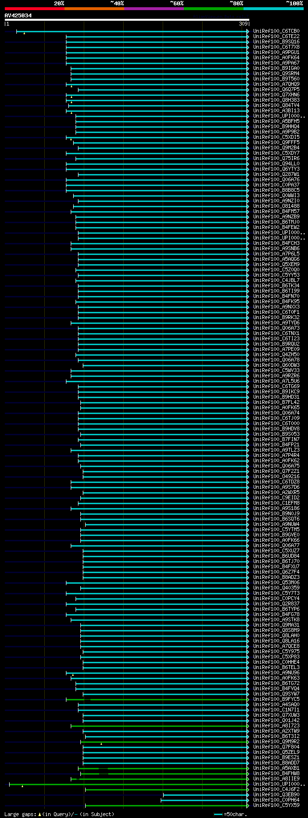
Task: Open hit UniRef100_B9SQ16
Action: pyautogui.click(x=276, y=42)
